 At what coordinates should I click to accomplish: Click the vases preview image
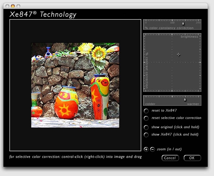(75, 85)
